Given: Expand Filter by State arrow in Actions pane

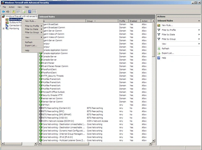Looking at the screenshot, I should click(199, 34).
